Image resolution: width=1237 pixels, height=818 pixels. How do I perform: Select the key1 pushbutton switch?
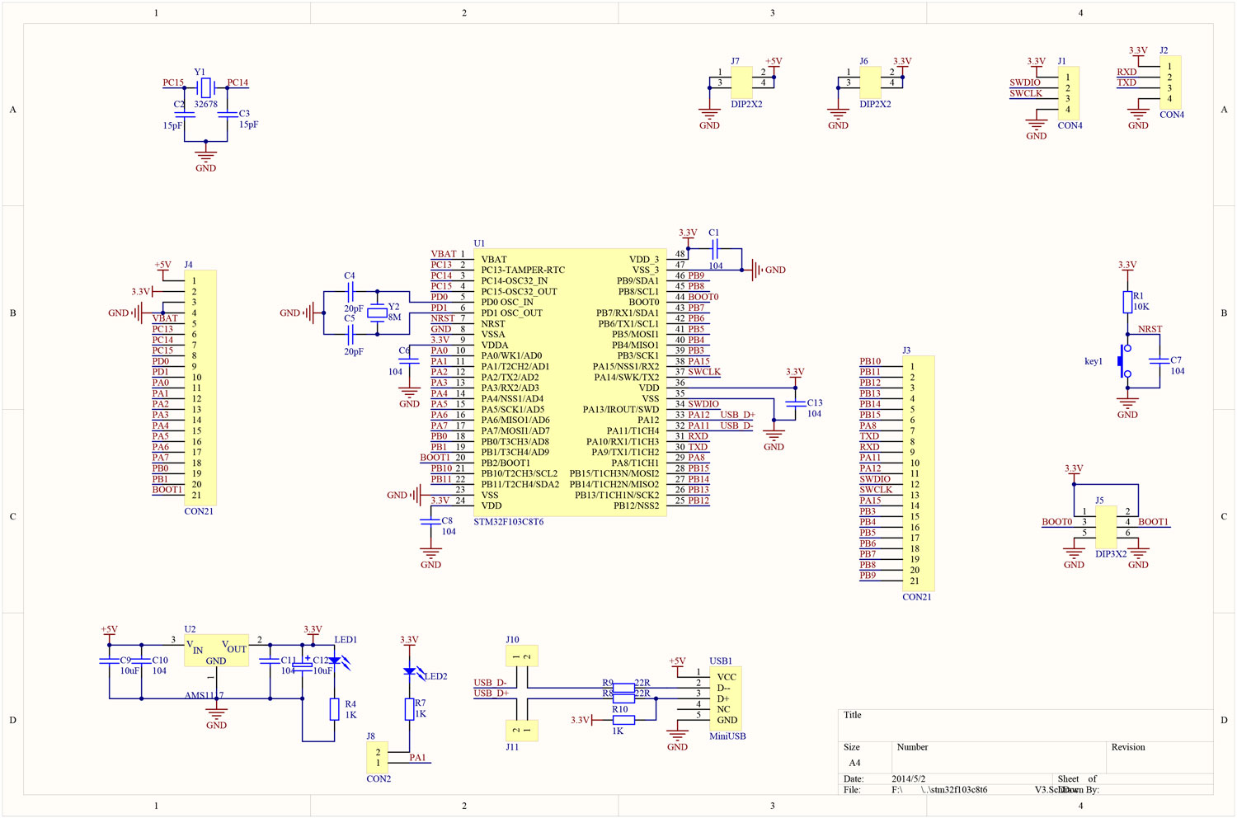click(x=1125, y=361)
